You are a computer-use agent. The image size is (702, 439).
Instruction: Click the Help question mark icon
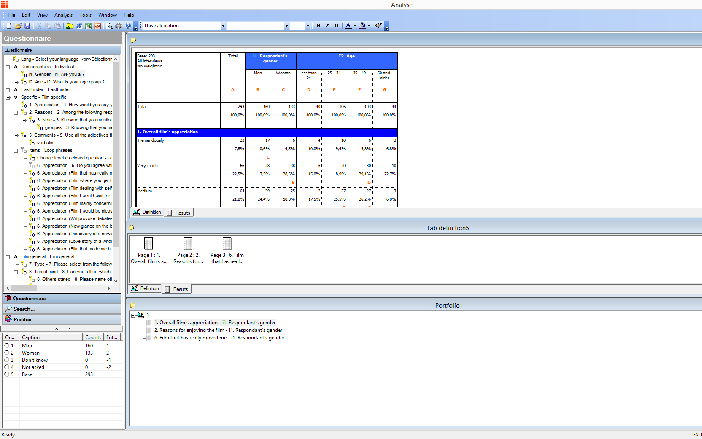point(128,26)
